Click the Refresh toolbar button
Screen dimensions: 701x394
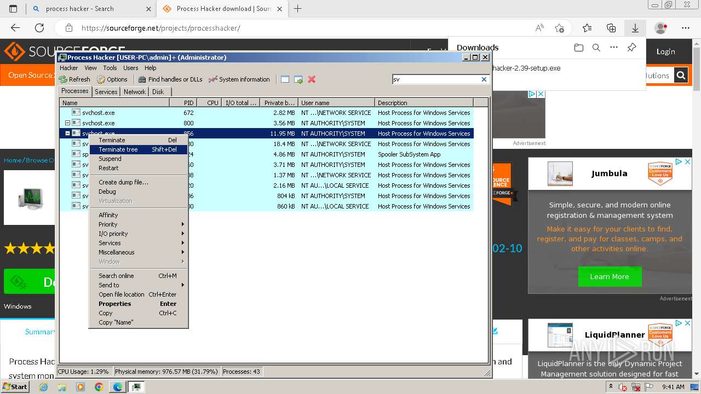tap(74, 79)
